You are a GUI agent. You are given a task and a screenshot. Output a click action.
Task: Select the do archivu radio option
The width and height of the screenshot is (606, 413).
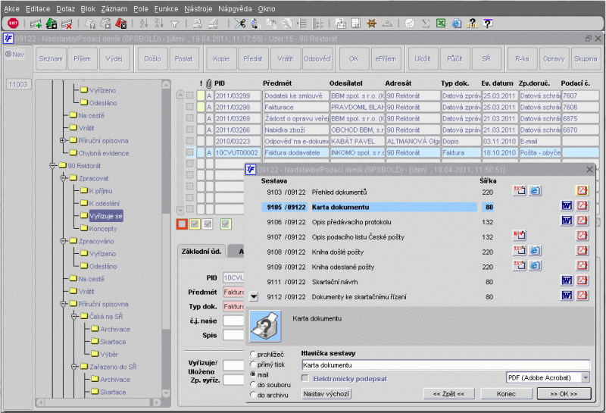253,395
